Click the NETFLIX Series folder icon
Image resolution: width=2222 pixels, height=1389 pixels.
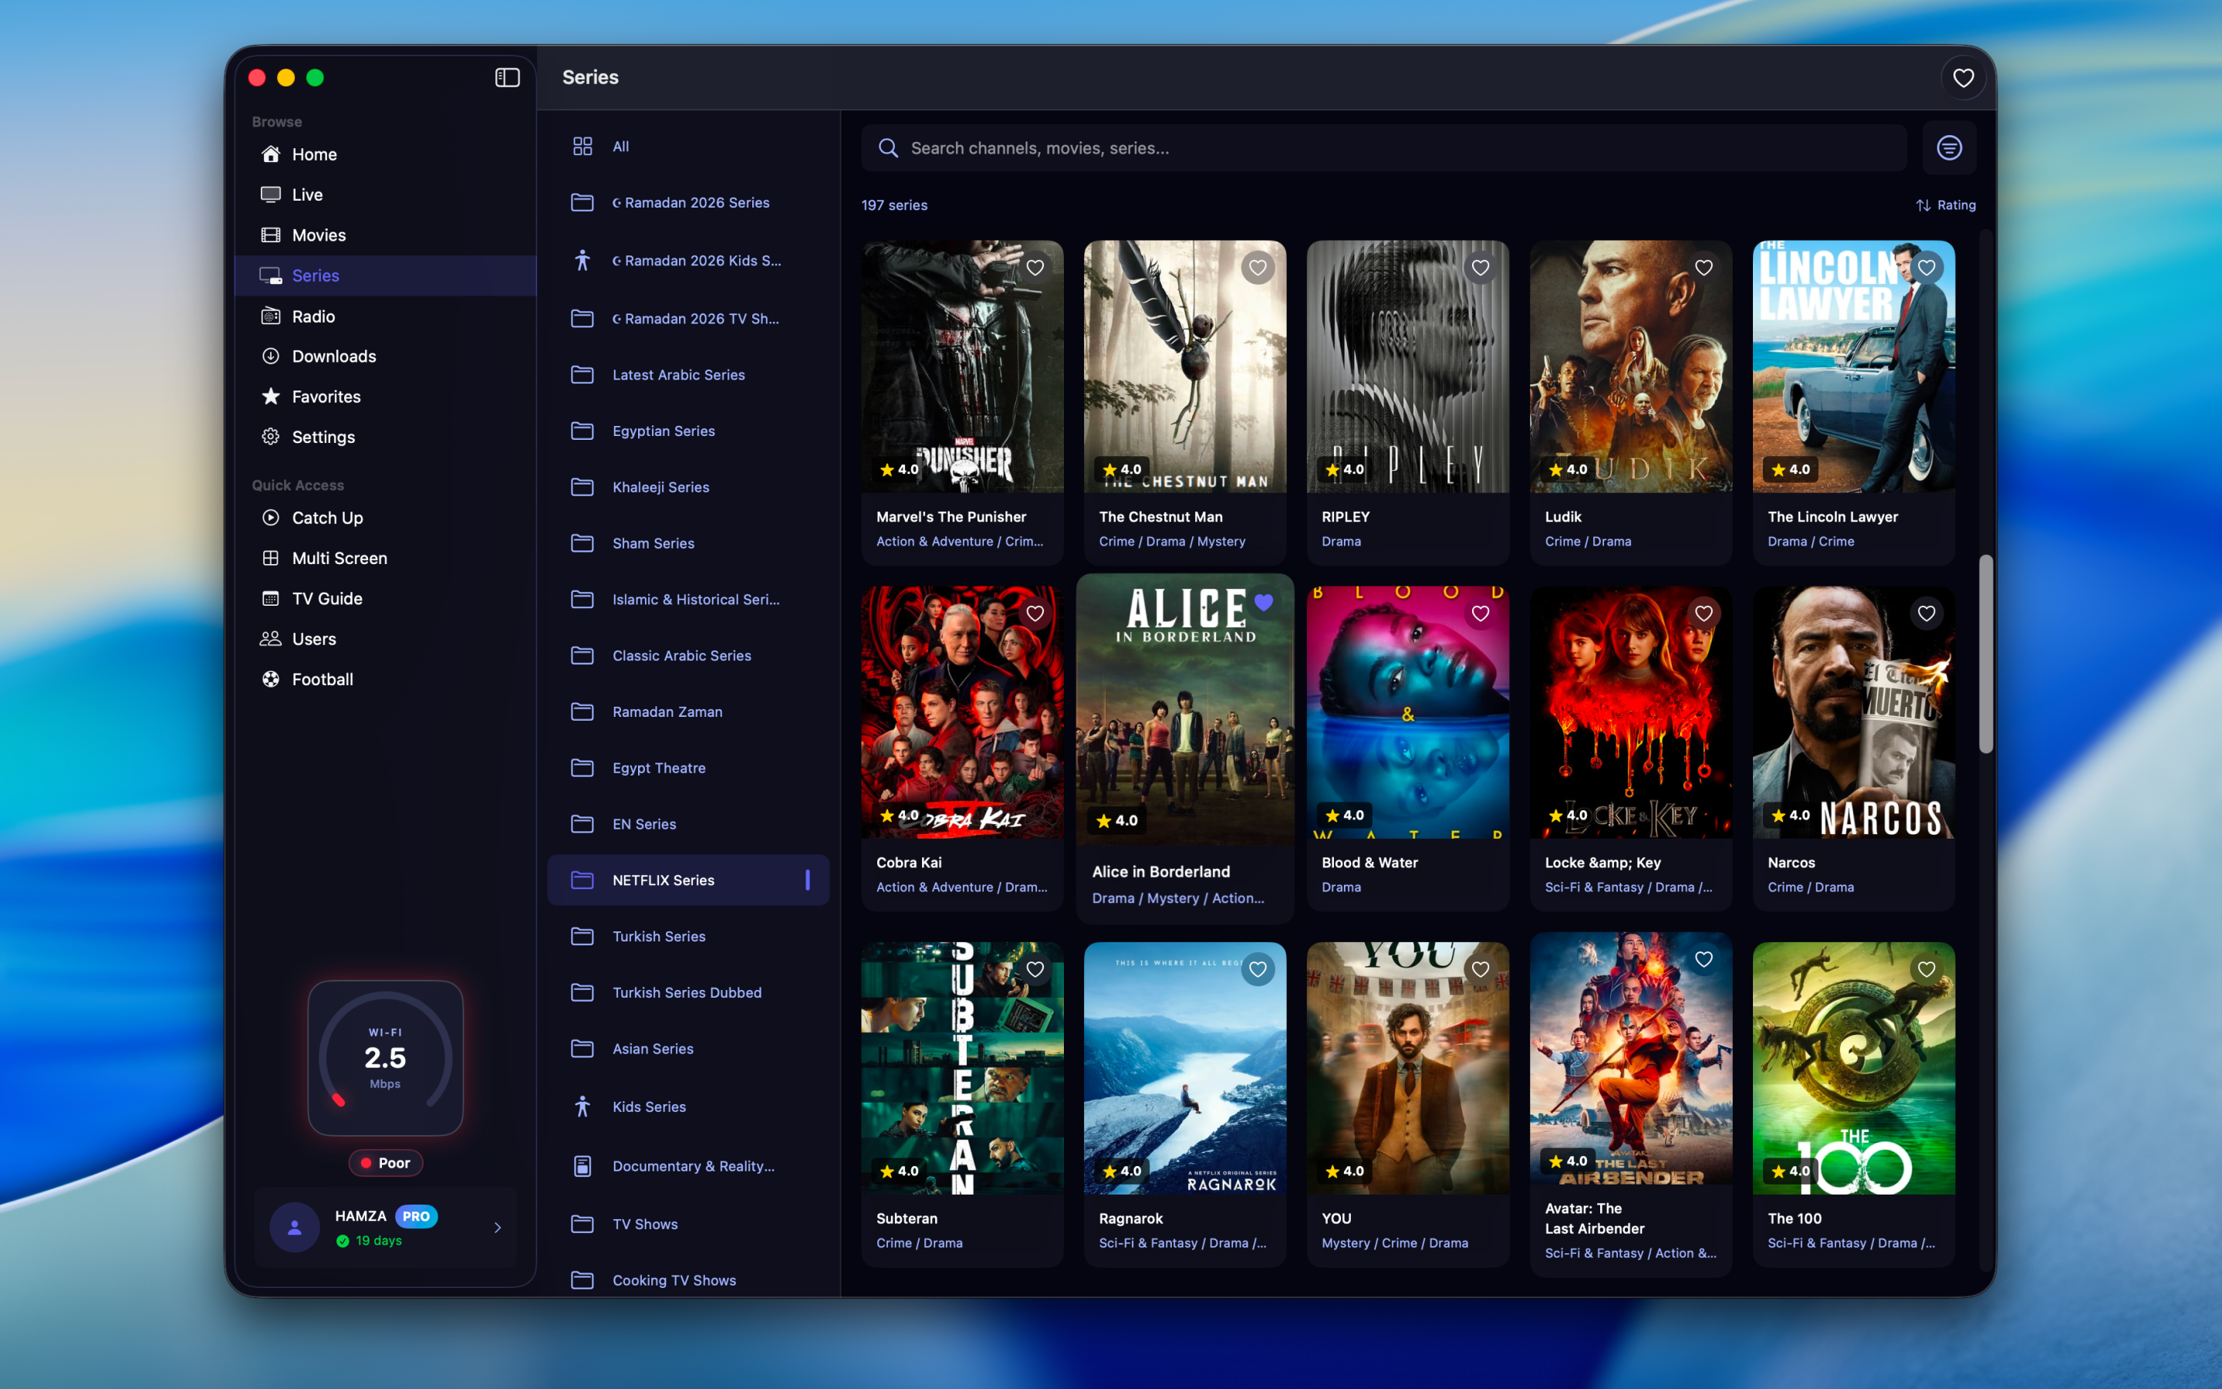point(583,880)
